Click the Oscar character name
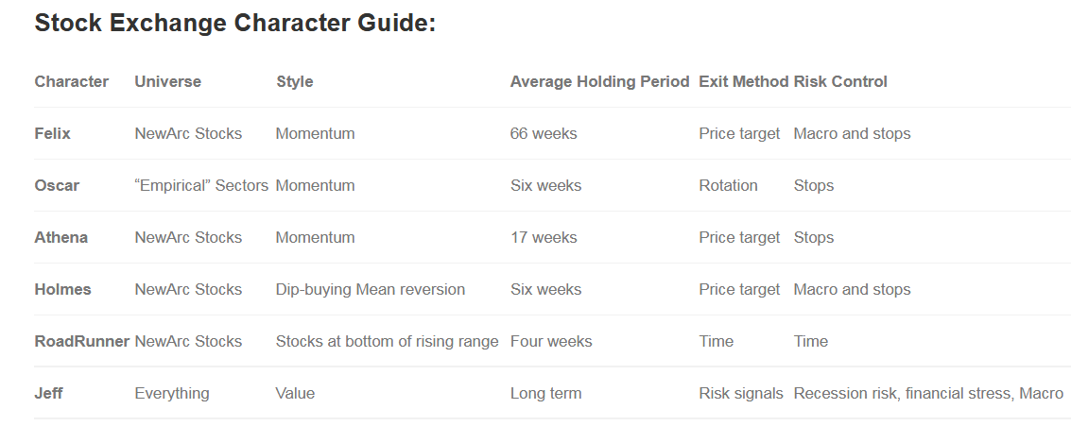The image size is (1071, 426). click(57, 185)
